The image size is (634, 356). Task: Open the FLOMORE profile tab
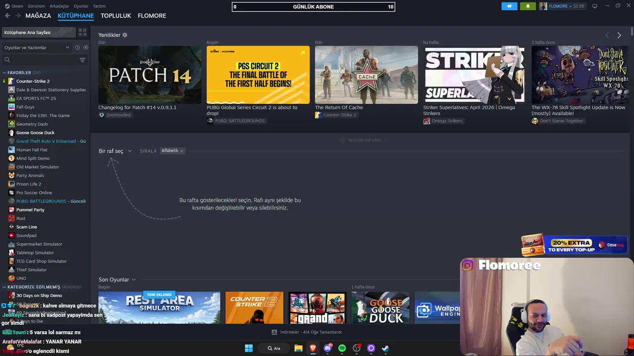(x=152, y=16)
